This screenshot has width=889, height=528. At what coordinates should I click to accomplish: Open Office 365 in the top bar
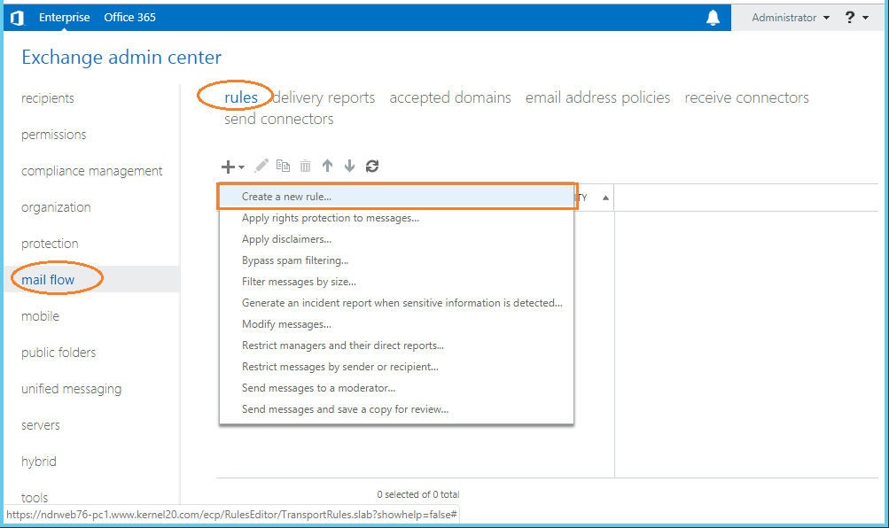pos(129,18)
